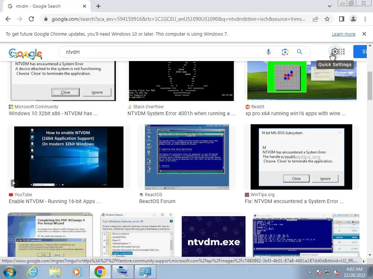Switch to Chrome taskbar button
This screenshot has width=373, height=279.
click(100, 272)
